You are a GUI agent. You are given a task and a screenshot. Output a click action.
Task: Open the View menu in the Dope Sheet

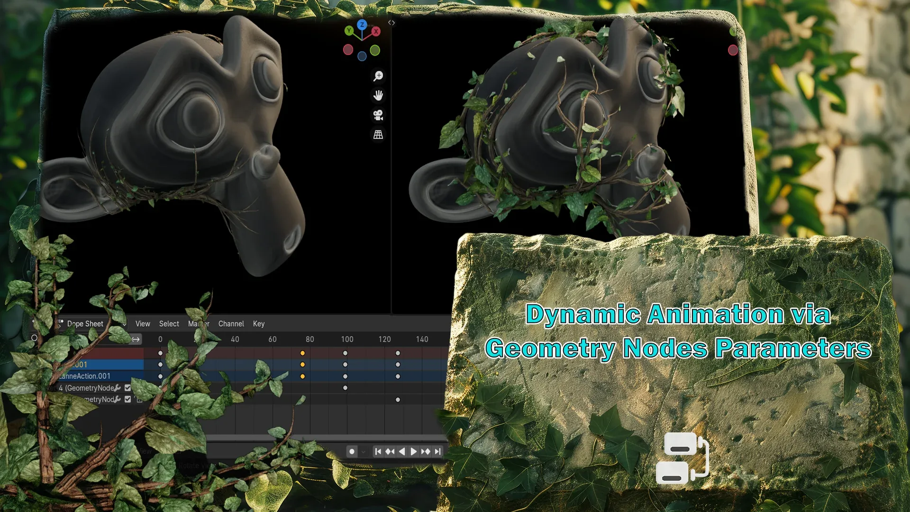point(142,324)
